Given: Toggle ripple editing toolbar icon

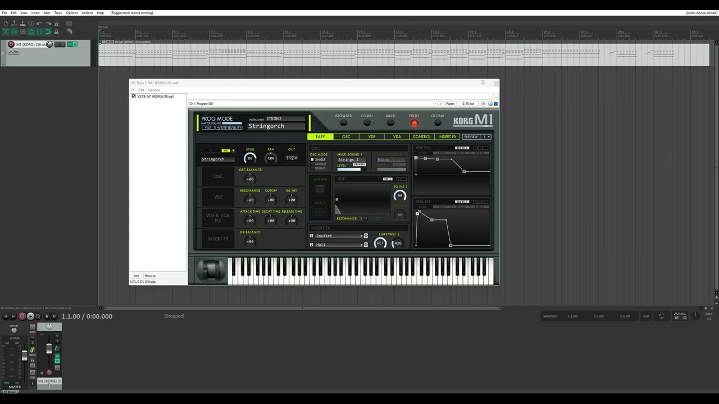Looking at the screenshot, I should pyautogui.click(x=22, y=32).
